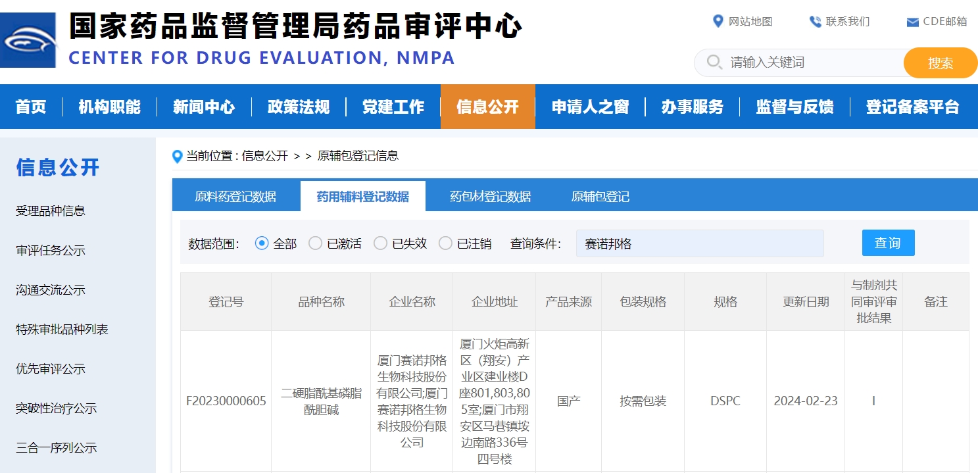This screenshot has height=473, width=978.
Task: Click the 查询条件 input containing 赛诺邦格
Action: pos(699,243)
